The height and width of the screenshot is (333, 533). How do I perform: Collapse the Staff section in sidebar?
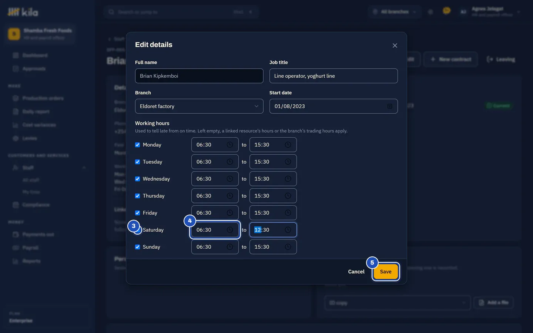(84, 168)
